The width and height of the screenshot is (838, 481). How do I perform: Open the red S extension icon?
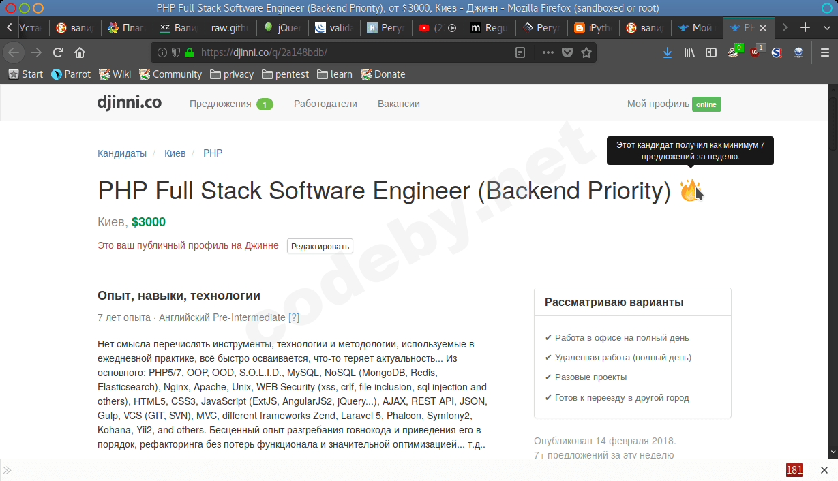click(x=777, y=52)
